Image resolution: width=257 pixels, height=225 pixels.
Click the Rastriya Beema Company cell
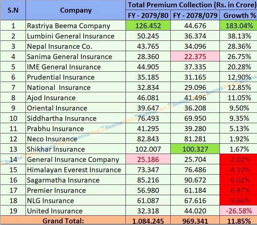click(x=68, y=26)
